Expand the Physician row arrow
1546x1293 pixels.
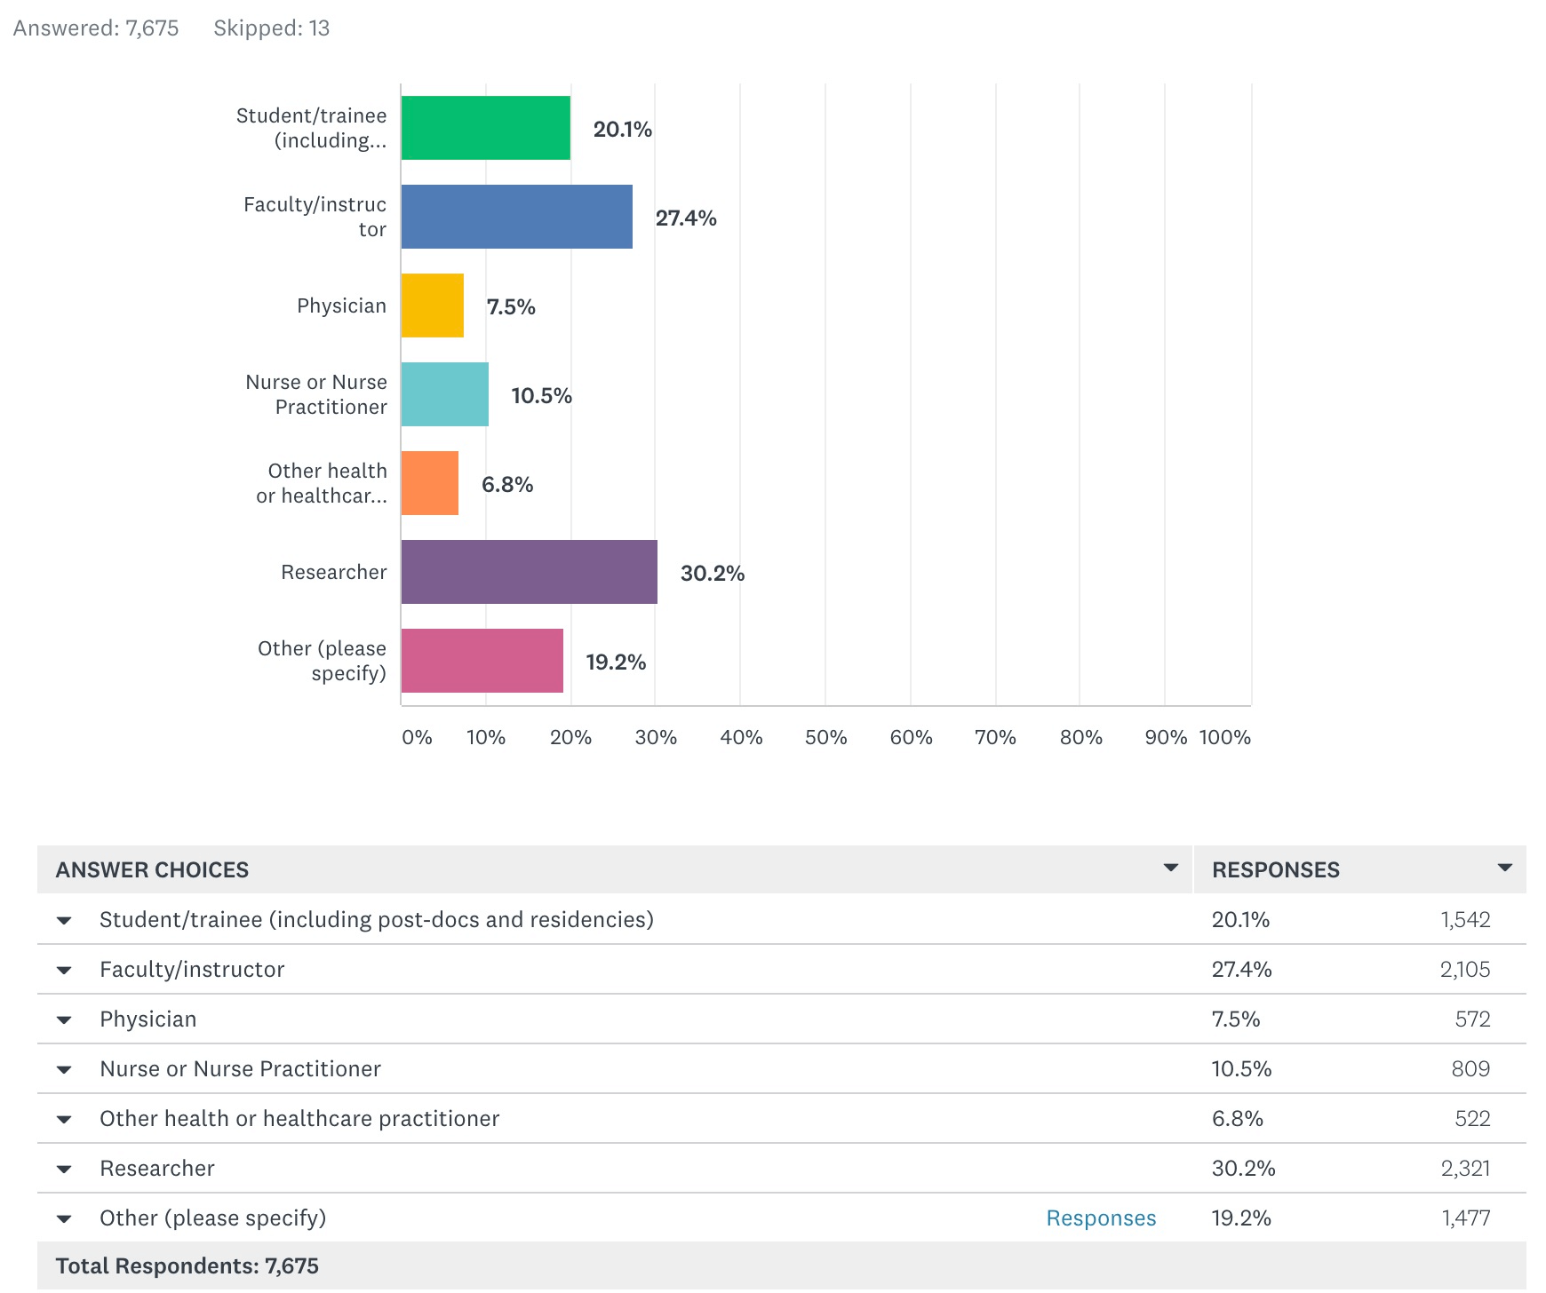(x=64, y=1019)
